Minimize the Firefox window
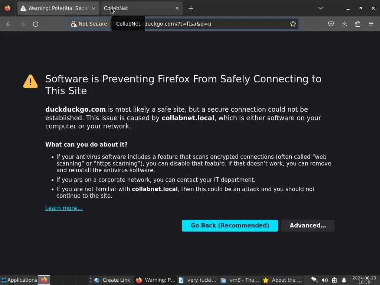 [348, 8]
